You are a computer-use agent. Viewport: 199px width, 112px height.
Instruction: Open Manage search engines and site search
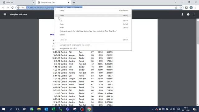click(x=93, y=45)
